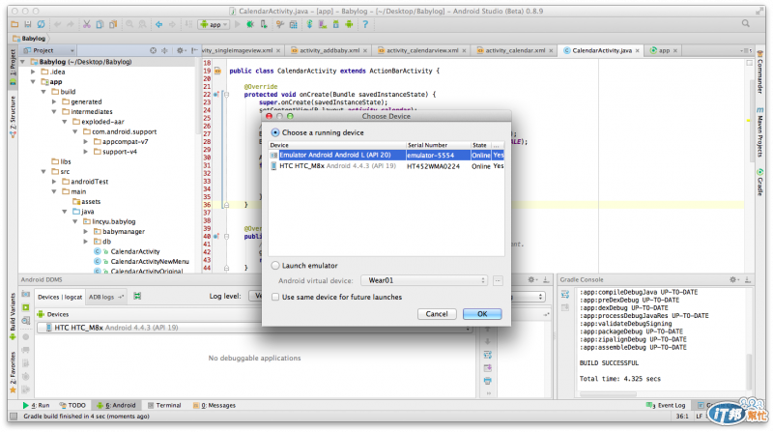Open the HTC HTC_M8x device combo in DDMS
The image size is (773, 432).
pyautogui.click(x=254, y=328)
